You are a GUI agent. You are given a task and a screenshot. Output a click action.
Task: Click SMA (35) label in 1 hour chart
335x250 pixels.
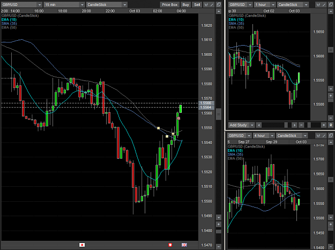tap(236, 24)
